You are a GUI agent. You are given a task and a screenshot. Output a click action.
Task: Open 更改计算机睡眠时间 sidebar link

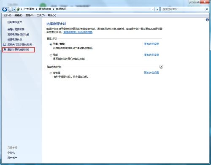18,49
